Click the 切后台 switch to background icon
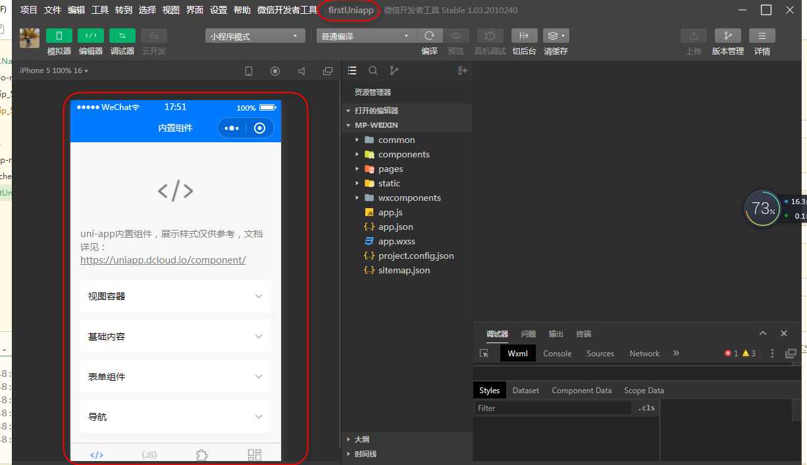The height and width of the screenshot is (465, 807). tap(524, 36)
